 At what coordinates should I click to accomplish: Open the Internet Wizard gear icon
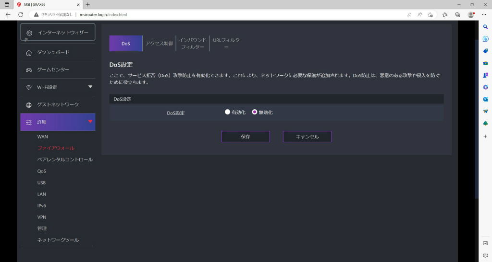(29, 33)
